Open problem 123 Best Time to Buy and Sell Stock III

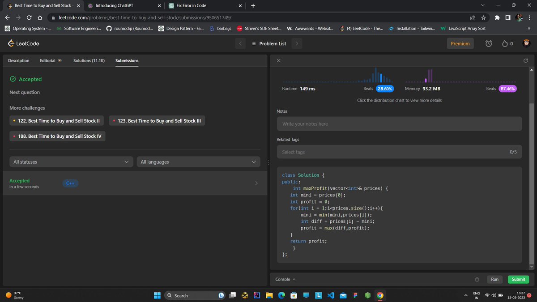[157, 121]
